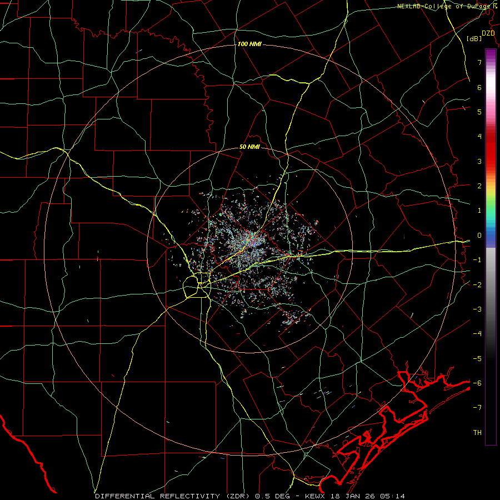Viewport: 500px width, 500px height.
Task: Click the "TH" label on the scale
Action: (x=477, y=432)
